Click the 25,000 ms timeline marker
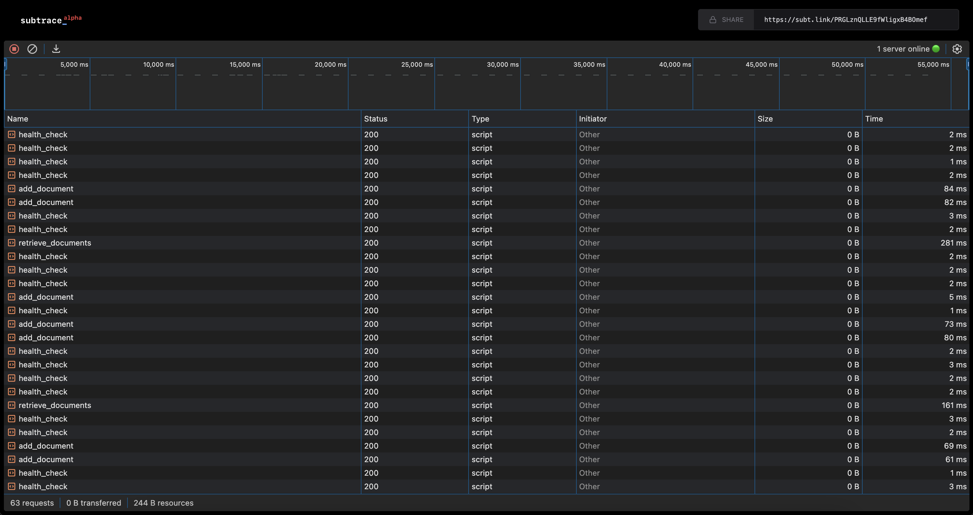This screenshot has width=973, height=515. [x=417, y=64]
